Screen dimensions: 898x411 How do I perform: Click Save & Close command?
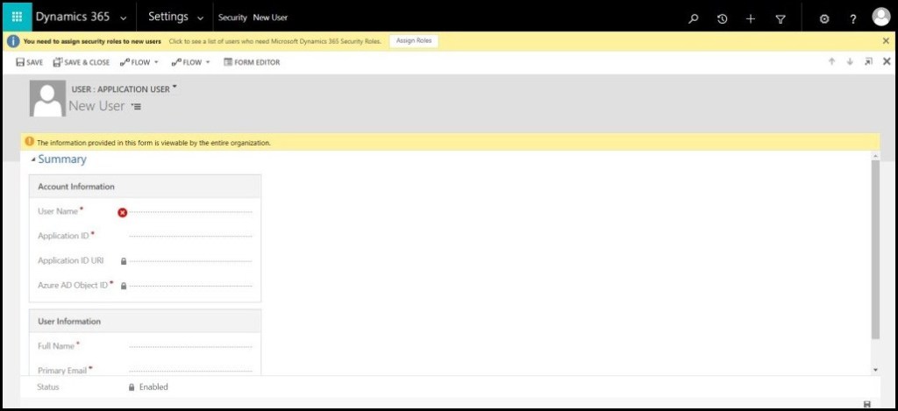click(82, 62)
